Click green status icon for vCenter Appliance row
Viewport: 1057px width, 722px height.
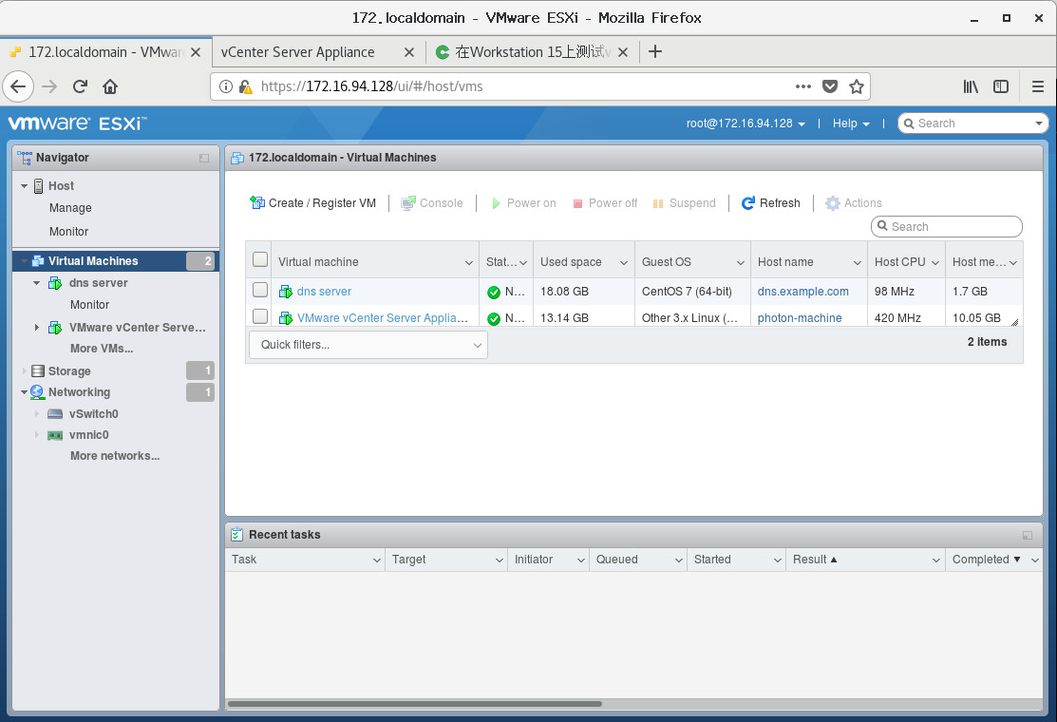click(x=494, y=319)
